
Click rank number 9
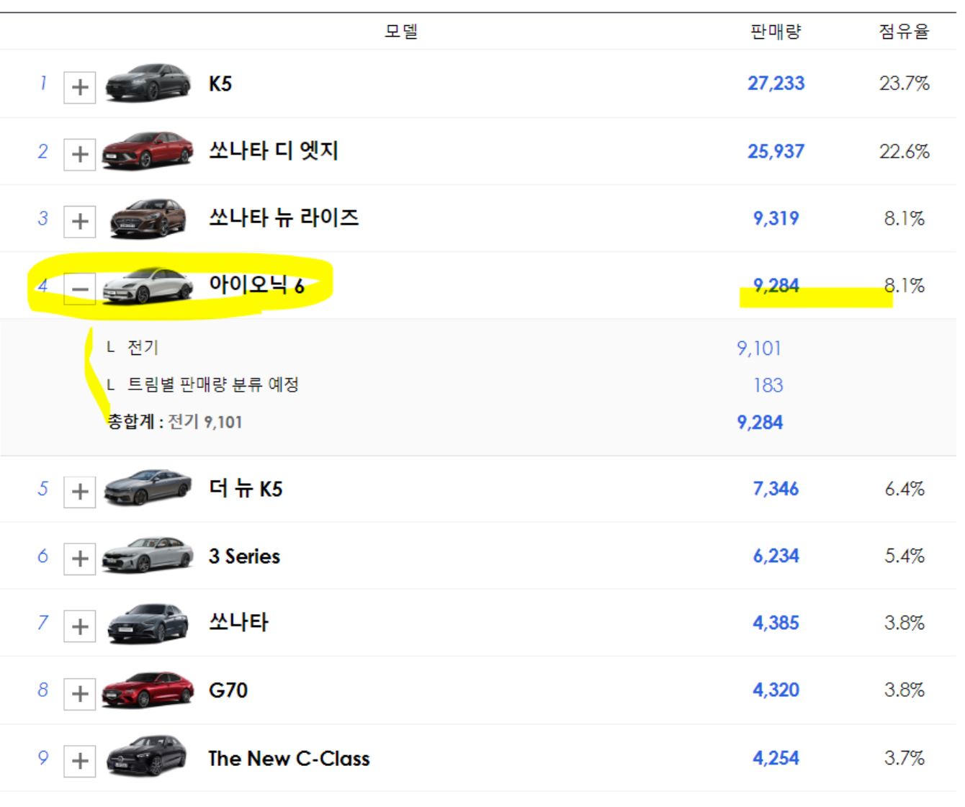(x=43, y=757)
